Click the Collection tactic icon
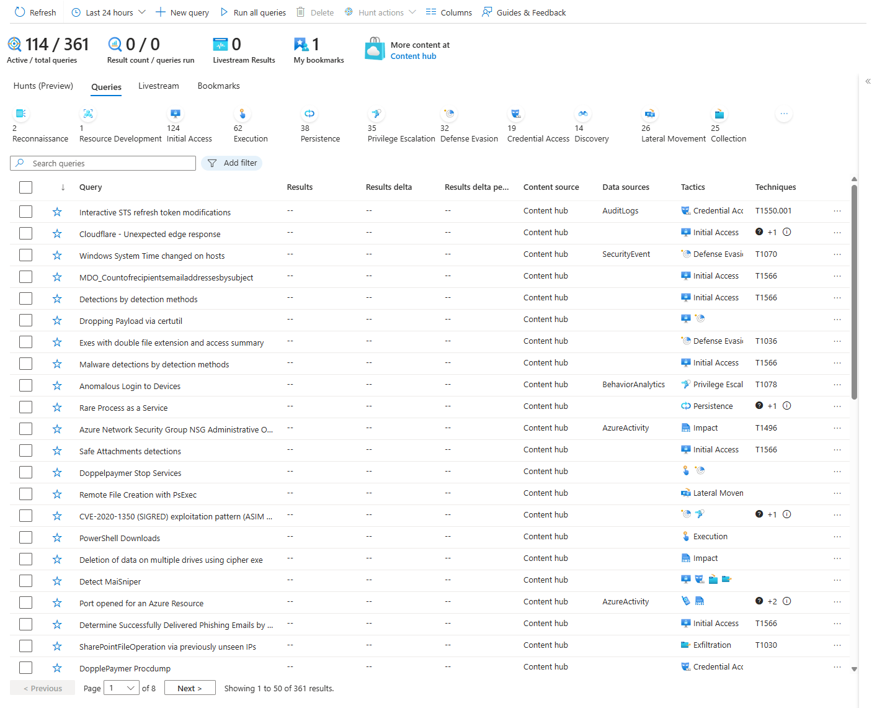The image size is (877, 708). click(719, 114)
